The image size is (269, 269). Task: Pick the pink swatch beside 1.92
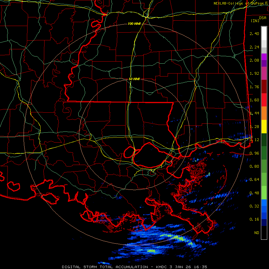pos(264,74)
